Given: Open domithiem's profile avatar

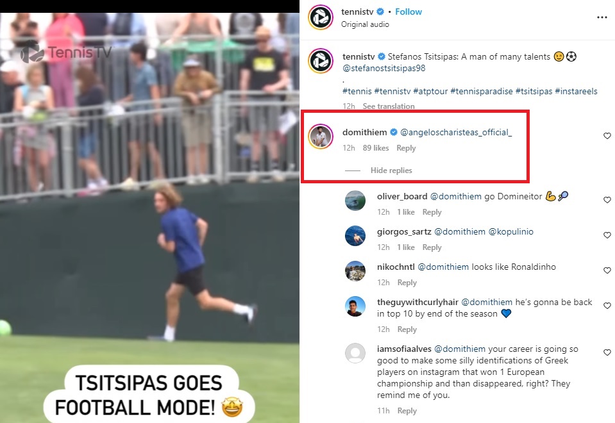Looking at the screenshot, I should pyautogui.click(x=321, y=137).
